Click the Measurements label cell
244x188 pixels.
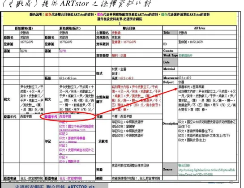pos(171,78)
